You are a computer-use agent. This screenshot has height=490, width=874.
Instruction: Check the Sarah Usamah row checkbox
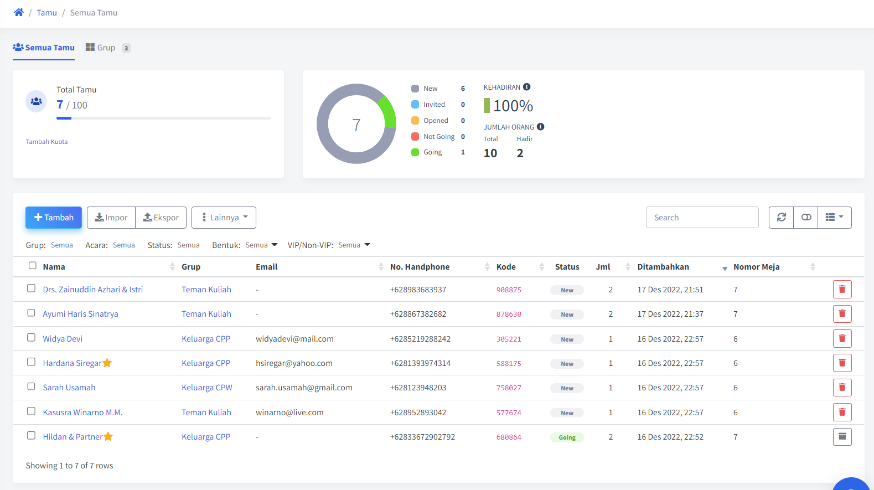[x=32, y=386]
